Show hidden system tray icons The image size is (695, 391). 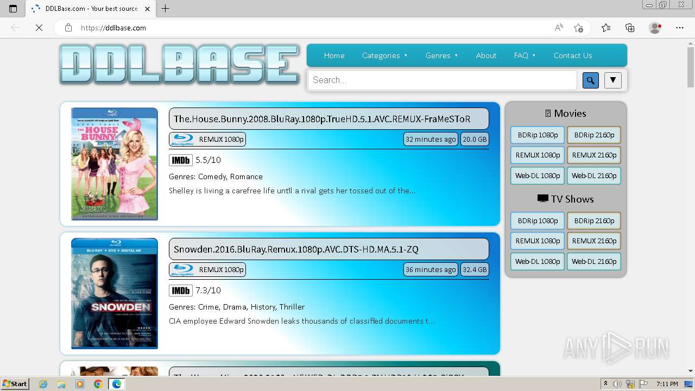pyautogui.click(x=606, y=384)
